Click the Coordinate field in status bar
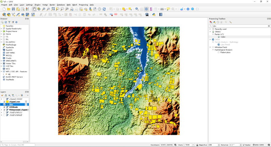The width and height of the screenshot is (271, 147). point(166,145)
